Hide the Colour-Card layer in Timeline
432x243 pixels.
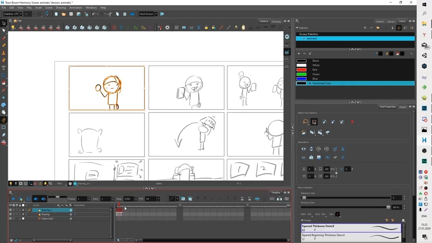click(10, 218)
